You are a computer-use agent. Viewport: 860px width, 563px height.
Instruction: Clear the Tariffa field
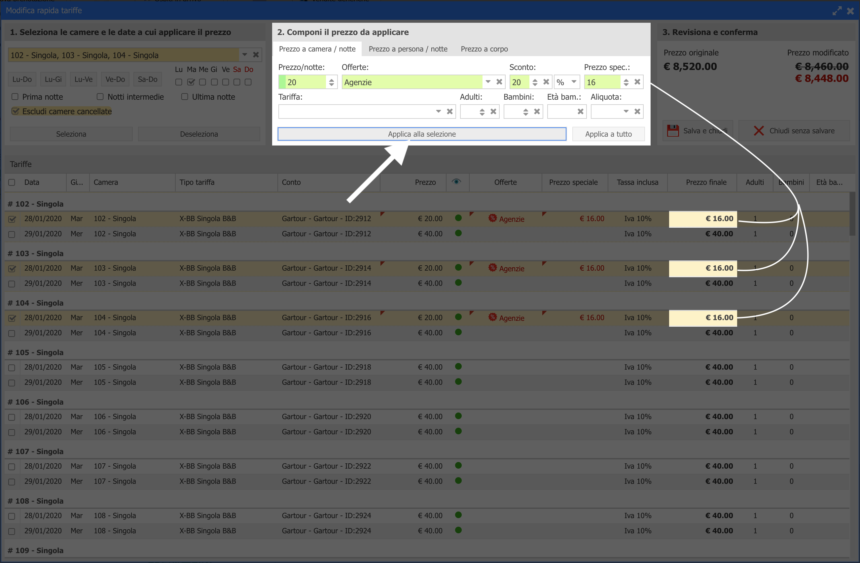click(x=449, y=112)
